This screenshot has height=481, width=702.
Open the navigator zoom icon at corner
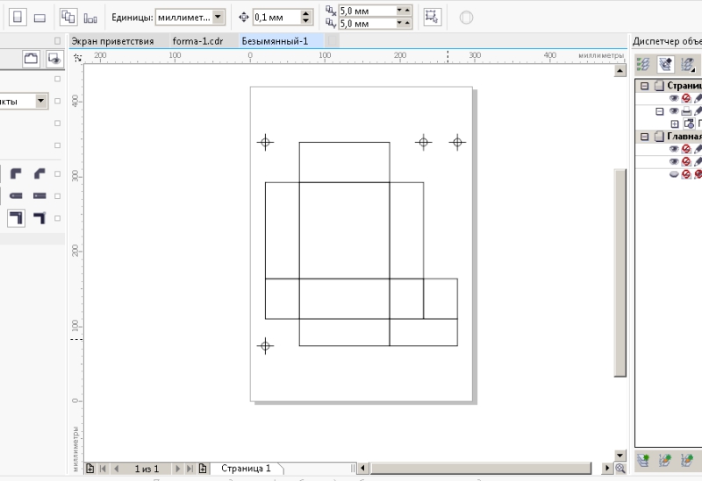coord(620,468)
